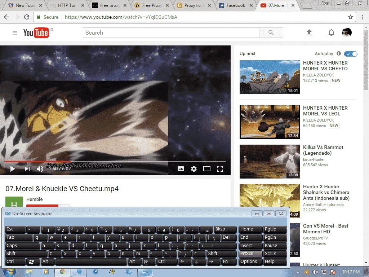Show hidden tray icons arrow
Viewport: 369px width, 277px height.
coord(298,272)
